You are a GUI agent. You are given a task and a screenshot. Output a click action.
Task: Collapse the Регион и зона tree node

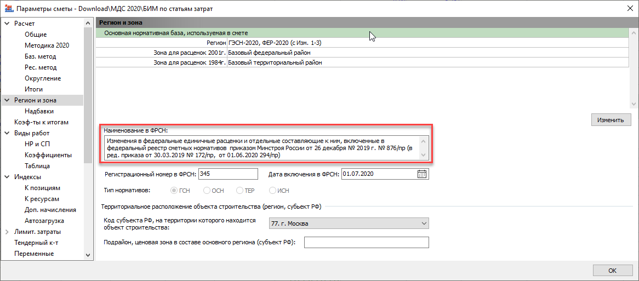click(7, 100)
